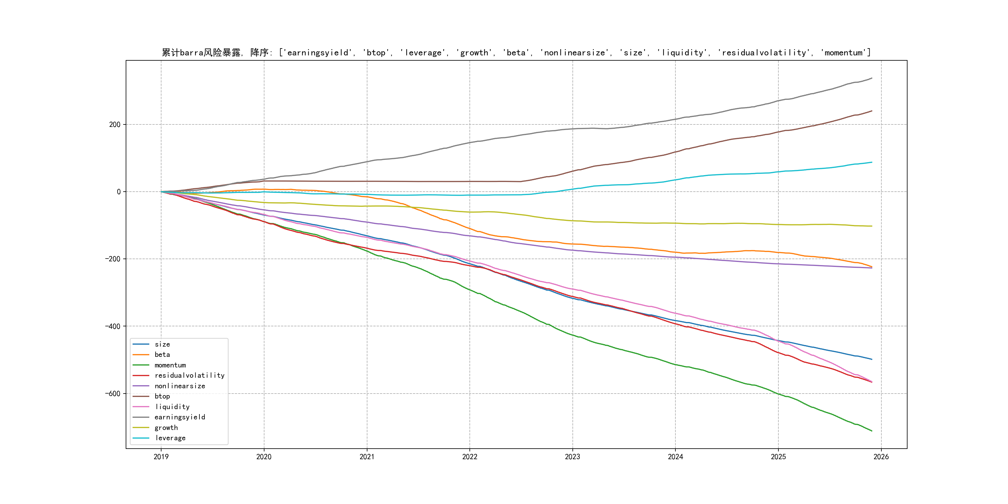Select the growth legend label text
This screenshot has width=1008, height=504.
point(166,428)
